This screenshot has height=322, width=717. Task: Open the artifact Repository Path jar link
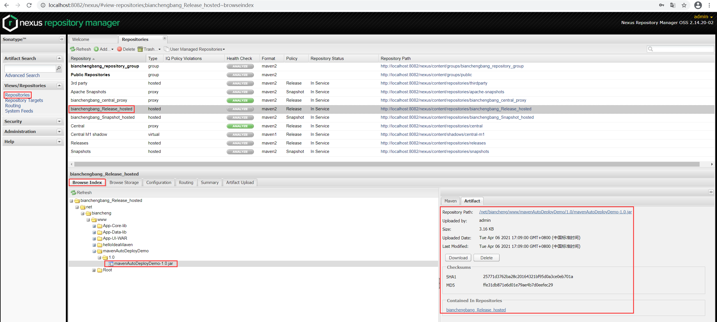pyautogui.click(x=555, y=212)
